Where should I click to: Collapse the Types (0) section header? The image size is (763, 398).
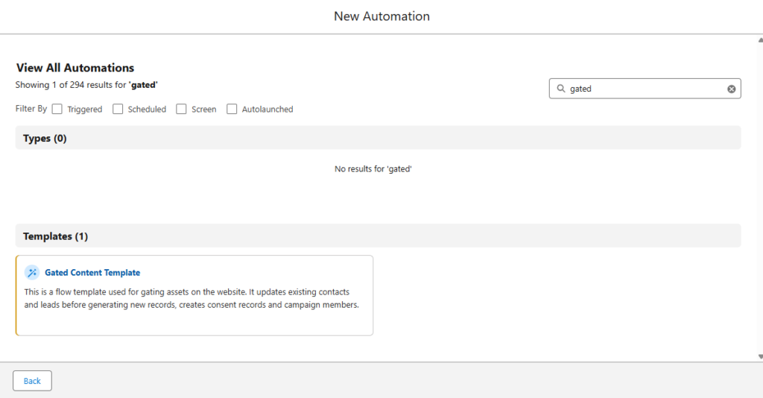[x=45, y=138]
